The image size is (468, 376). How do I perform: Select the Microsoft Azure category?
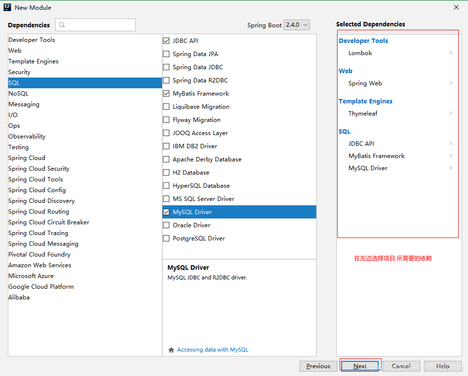(x=85, y=276)
